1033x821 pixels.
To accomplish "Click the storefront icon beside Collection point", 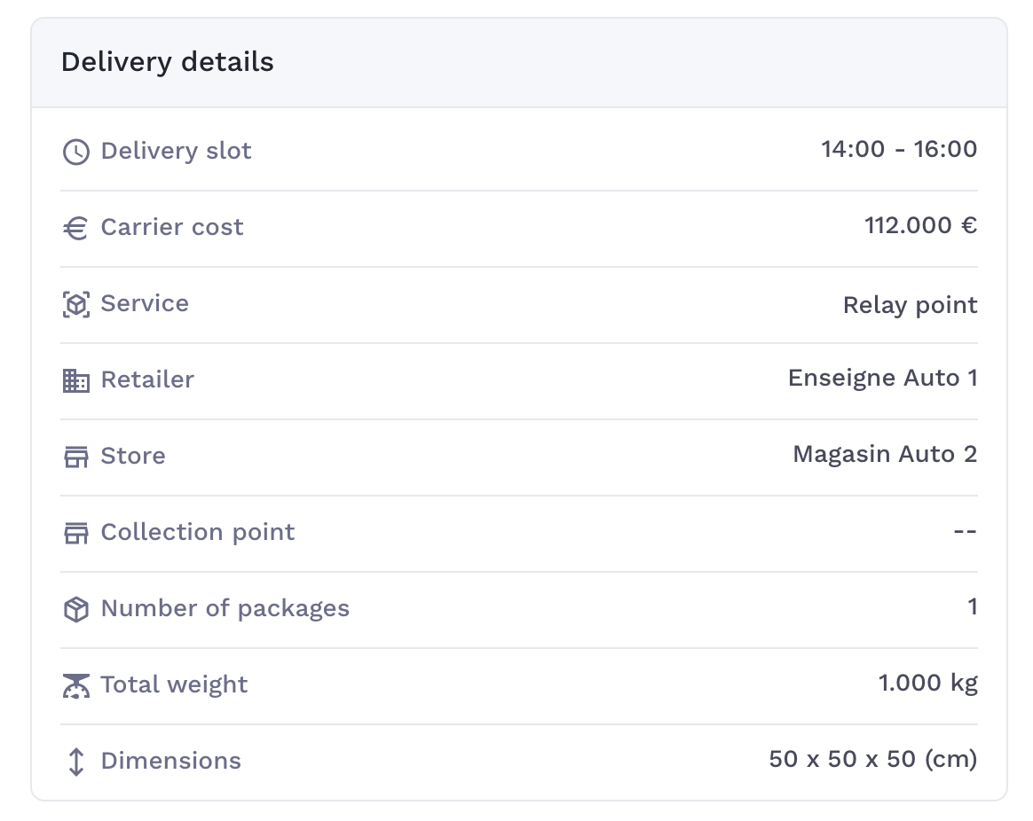I will (76, 533).
